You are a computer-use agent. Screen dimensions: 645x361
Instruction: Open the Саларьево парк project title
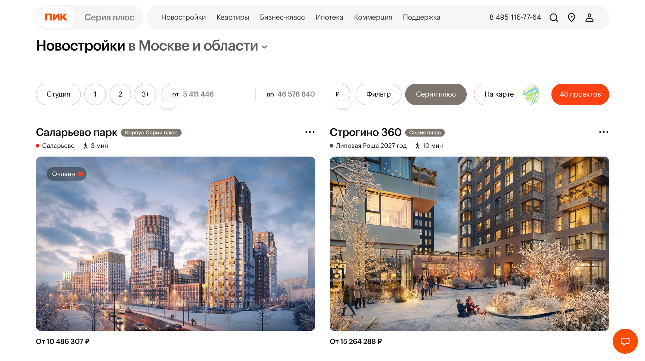pyautogui.click(x=77, y=132)
